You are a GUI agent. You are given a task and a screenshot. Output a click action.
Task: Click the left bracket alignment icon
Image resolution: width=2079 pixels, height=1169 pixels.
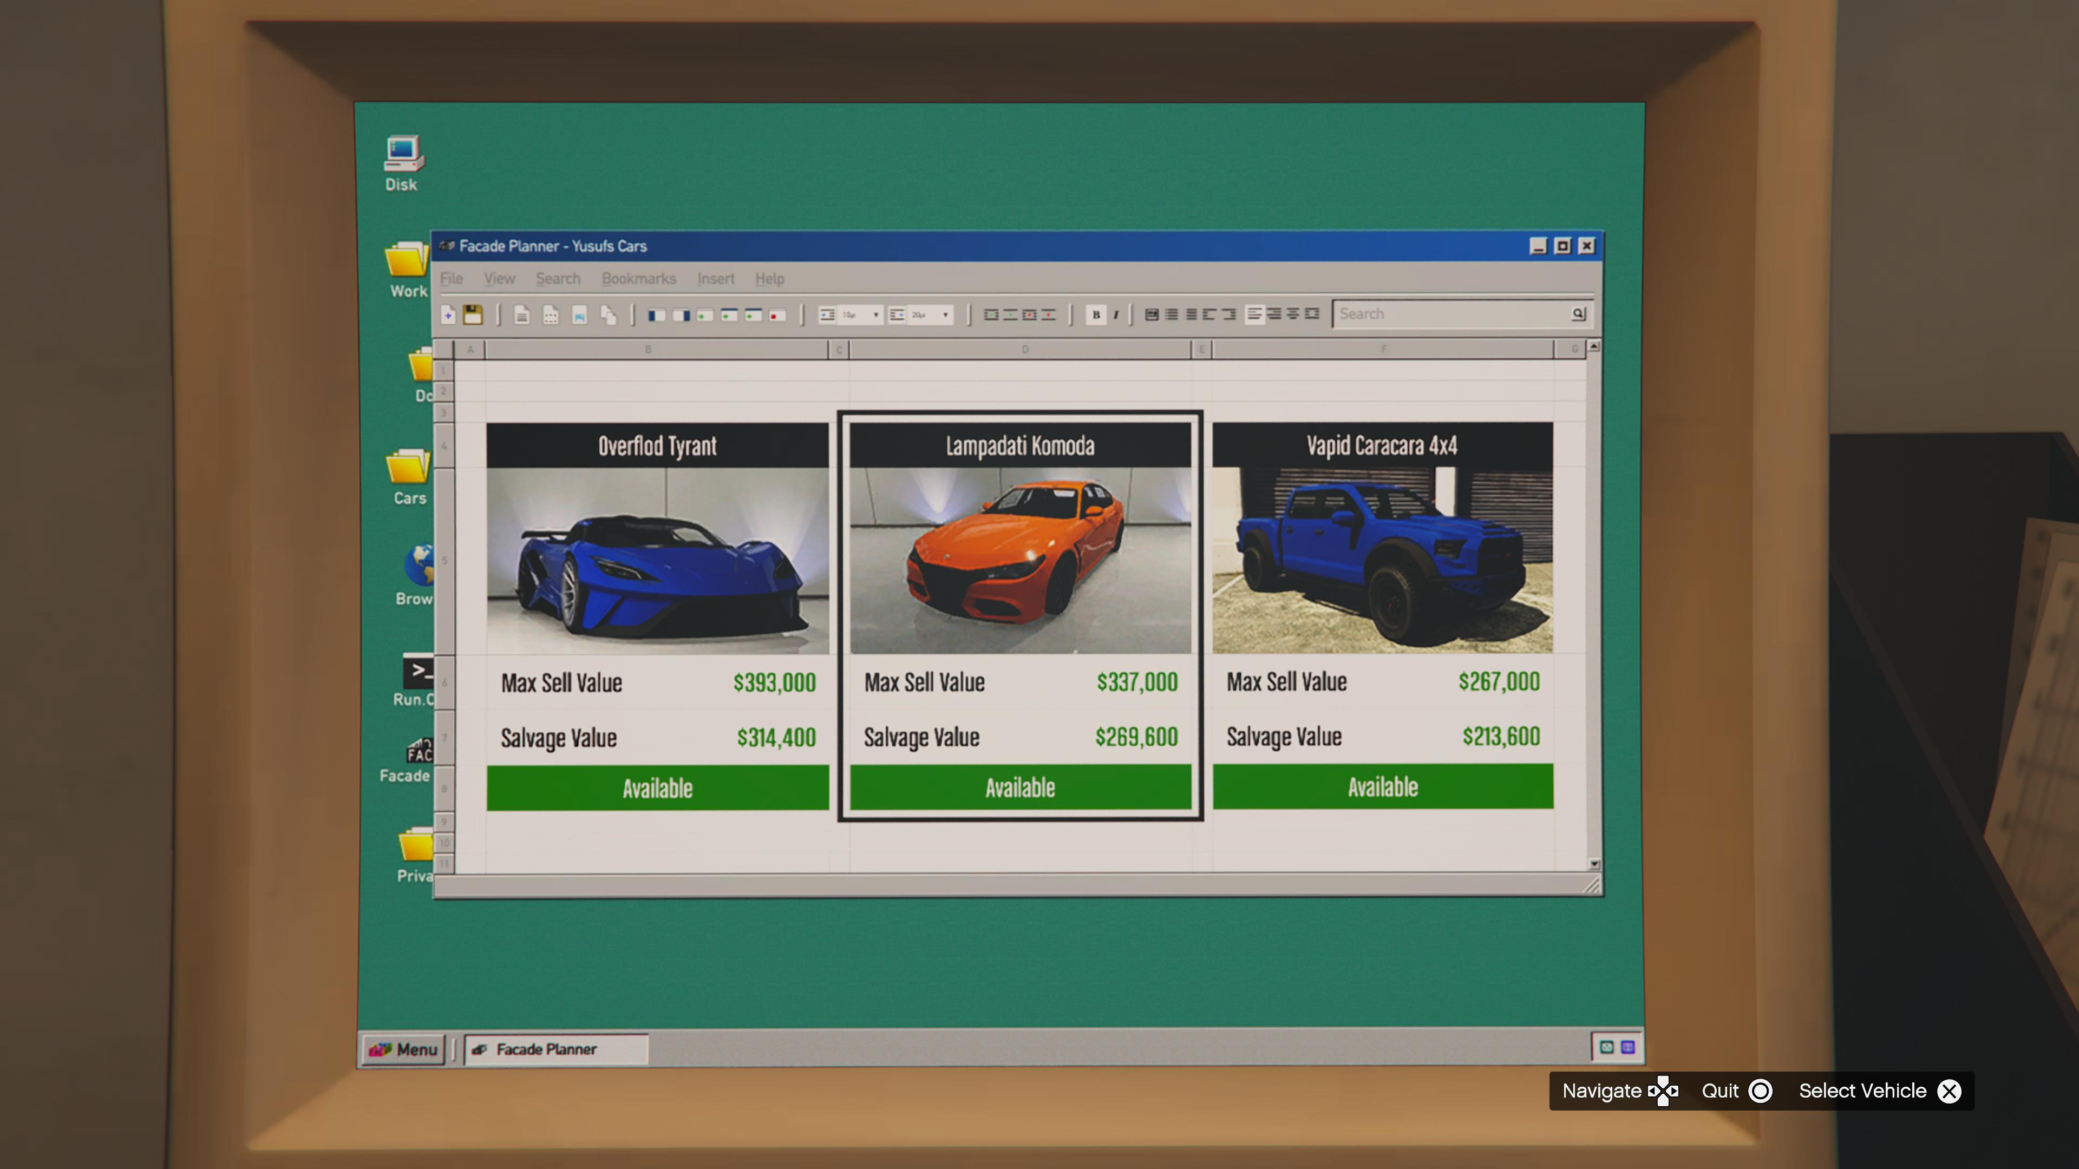[1210, 314]
